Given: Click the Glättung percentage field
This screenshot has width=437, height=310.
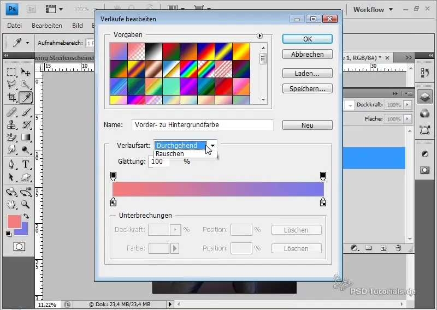Looking at the screenshot, I should pyautogui.click(x=159, y=161).
